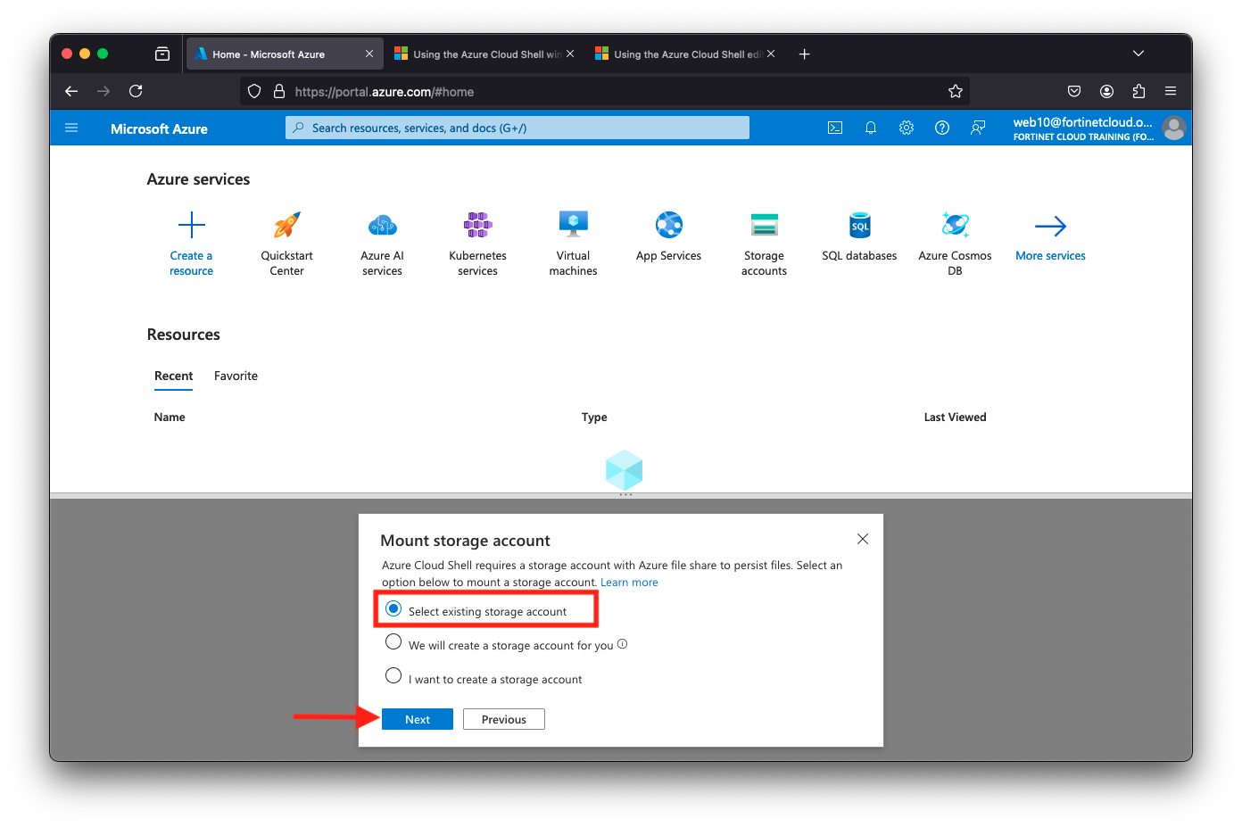The height and width of the screenshot is (827, 1242).
Task: Click the More services link text
Action: pos(1051,256)
